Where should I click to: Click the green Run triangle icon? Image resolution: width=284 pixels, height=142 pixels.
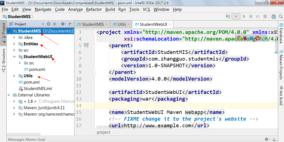(244, 16)
